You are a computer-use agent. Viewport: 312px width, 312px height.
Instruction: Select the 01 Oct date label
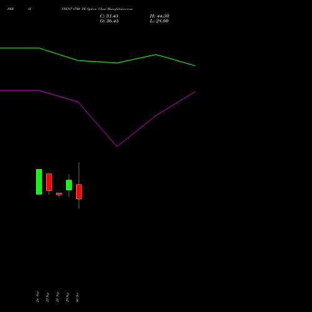click(x=77, y=297)
